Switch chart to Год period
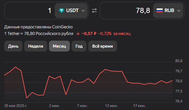The width and height of the screenshot is (189, 110). tap(79, 46)
